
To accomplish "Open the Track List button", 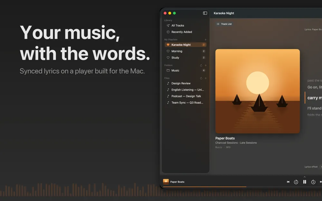I will tap(224, 24).
